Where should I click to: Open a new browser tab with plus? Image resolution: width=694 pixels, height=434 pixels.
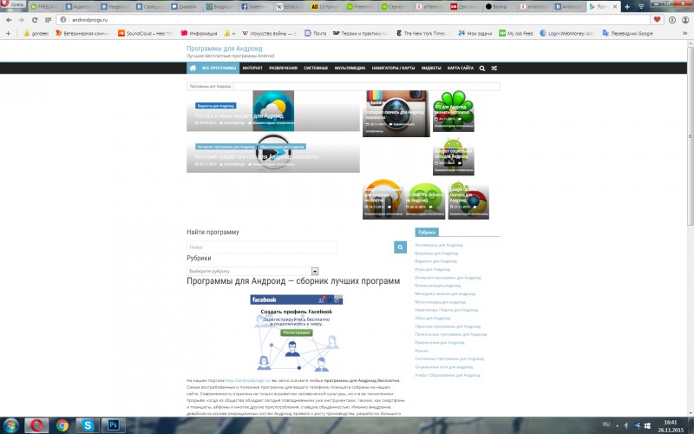click(627, 7)
